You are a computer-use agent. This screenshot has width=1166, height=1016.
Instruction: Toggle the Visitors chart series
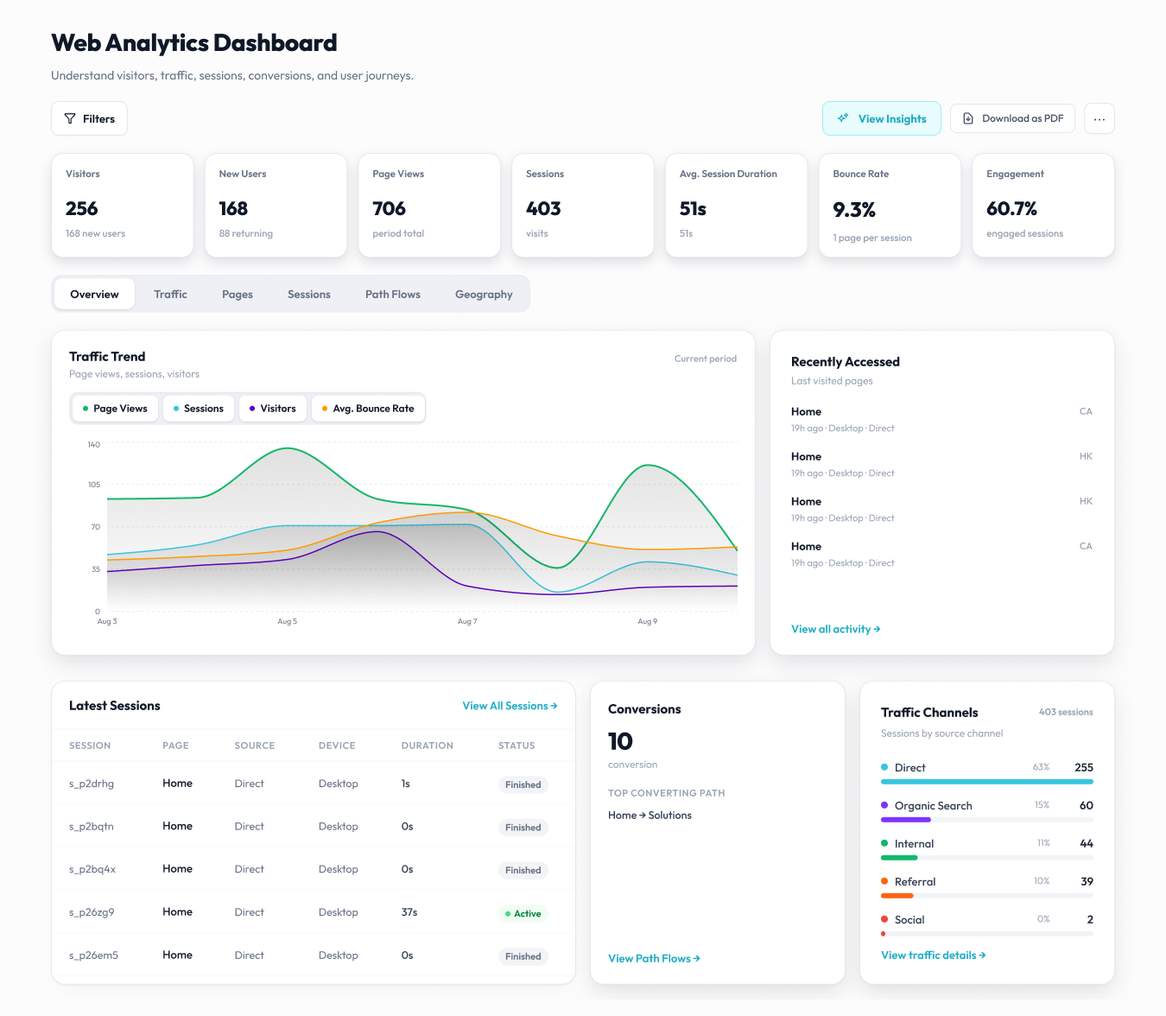click(272, 408)
